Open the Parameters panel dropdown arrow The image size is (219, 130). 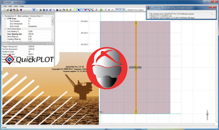tap(48, 13)
